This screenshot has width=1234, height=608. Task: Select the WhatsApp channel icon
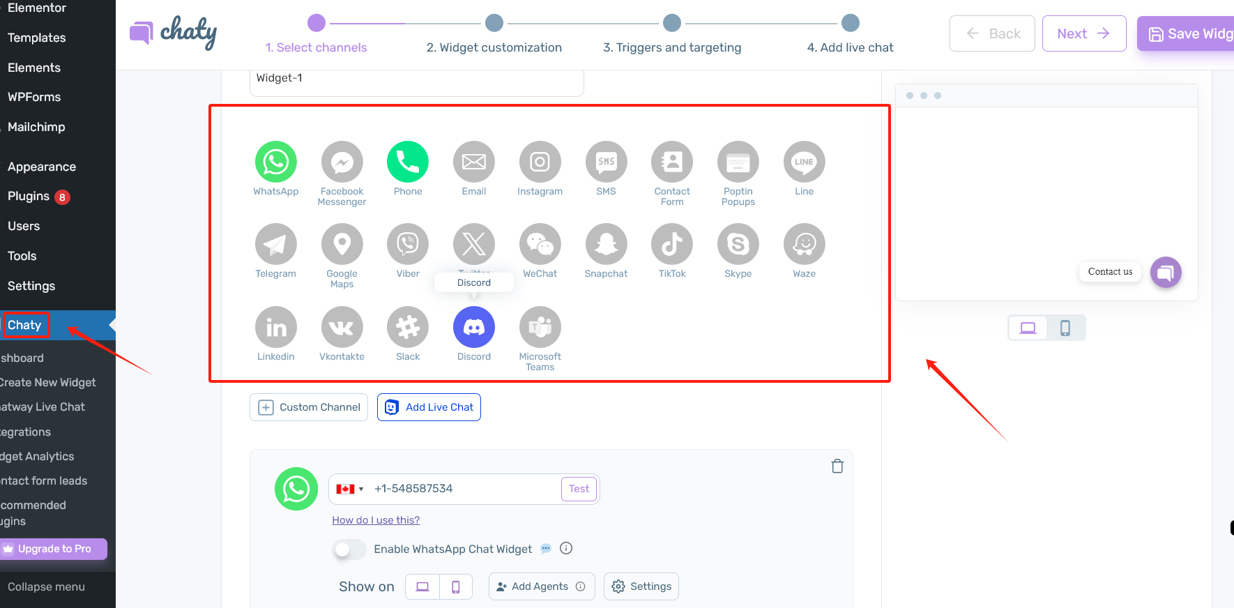276,162
